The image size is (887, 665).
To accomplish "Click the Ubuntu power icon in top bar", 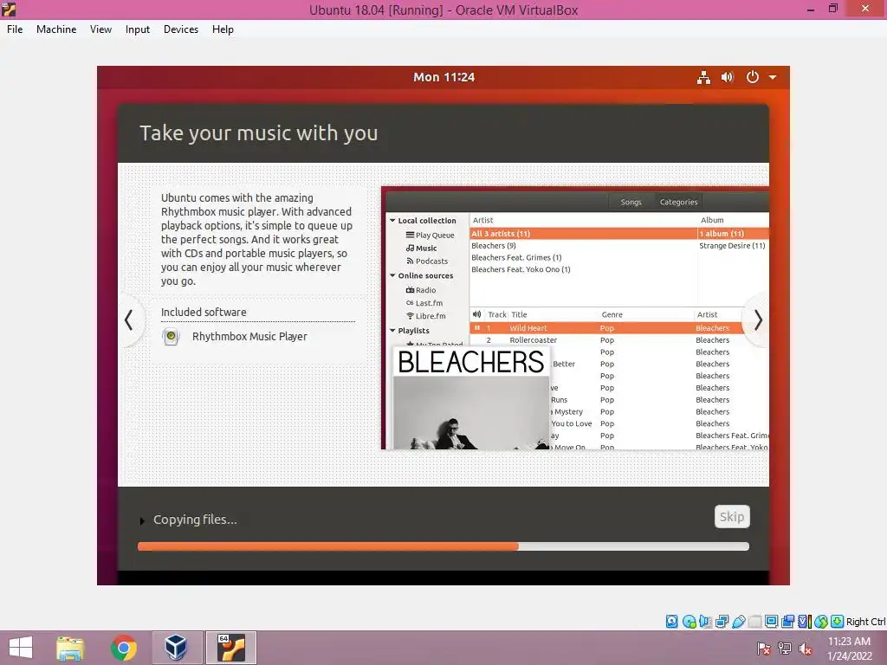I will 753,77.
